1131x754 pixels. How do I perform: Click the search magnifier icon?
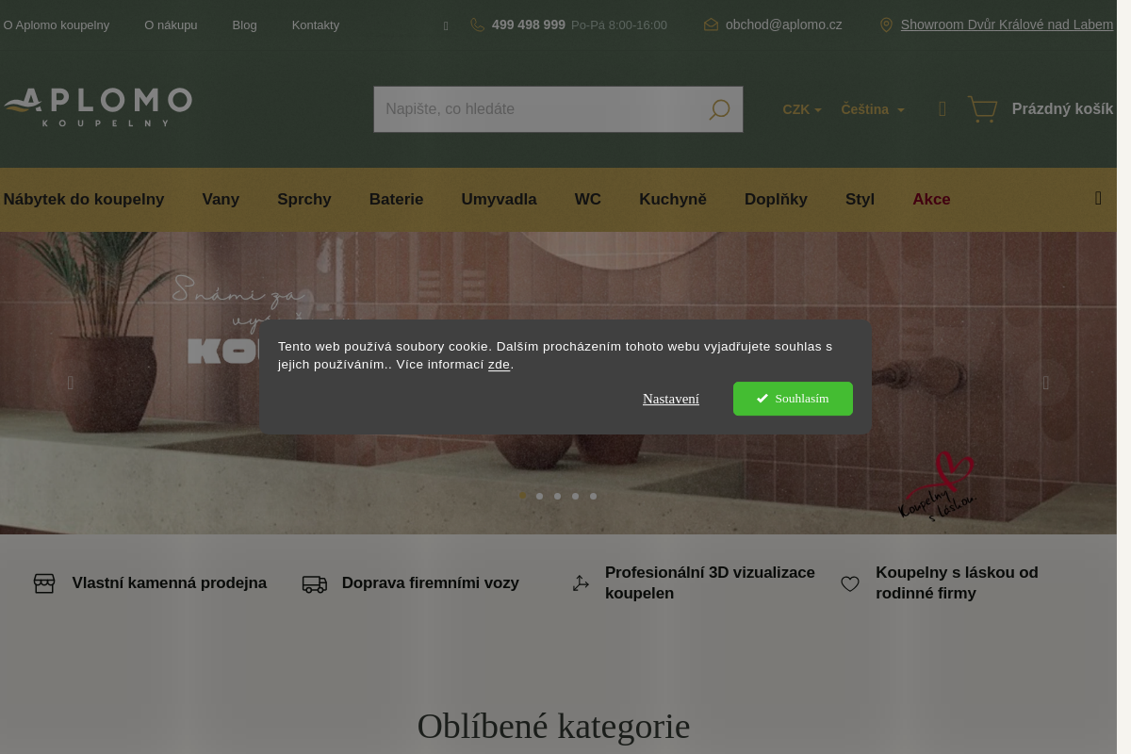tap(719, 110)
